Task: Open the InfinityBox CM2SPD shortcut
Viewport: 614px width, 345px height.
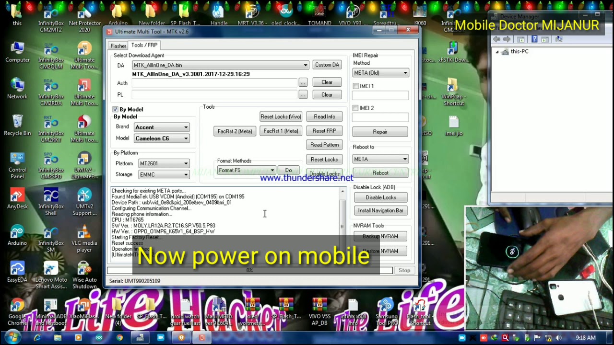Action: (51, 165)
